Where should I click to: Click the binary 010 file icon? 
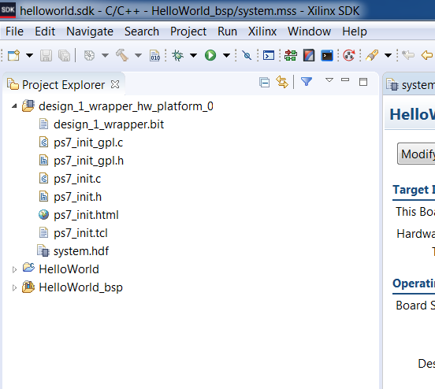[154, 55]
